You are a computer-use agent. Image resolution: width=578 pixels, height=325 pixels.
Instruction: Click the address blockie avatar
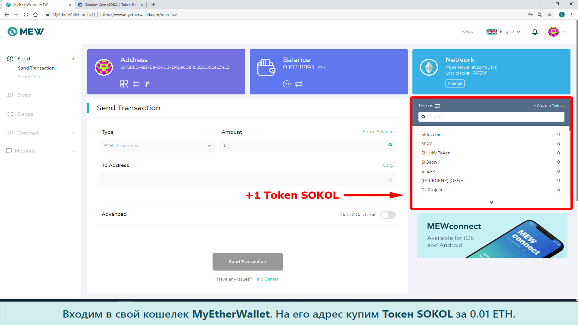(104, 67)
